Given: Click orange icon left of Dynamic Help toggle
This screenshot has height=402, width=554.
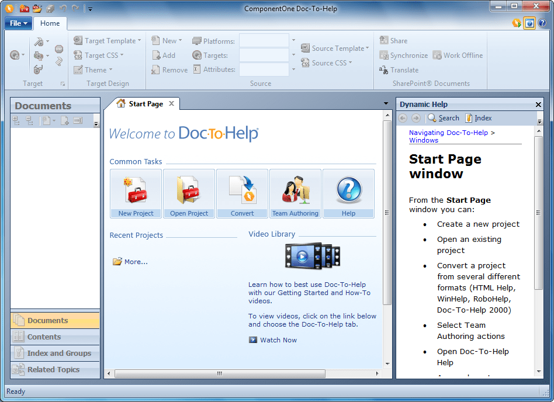Looking at the screenshot, I should [x=516, y=23].
